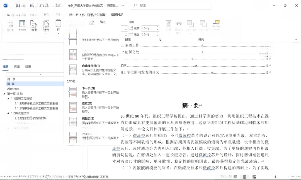Open the 环绕文字 wrap text dropdown
This screenshot has height=180, width=301.
[179, 28]
